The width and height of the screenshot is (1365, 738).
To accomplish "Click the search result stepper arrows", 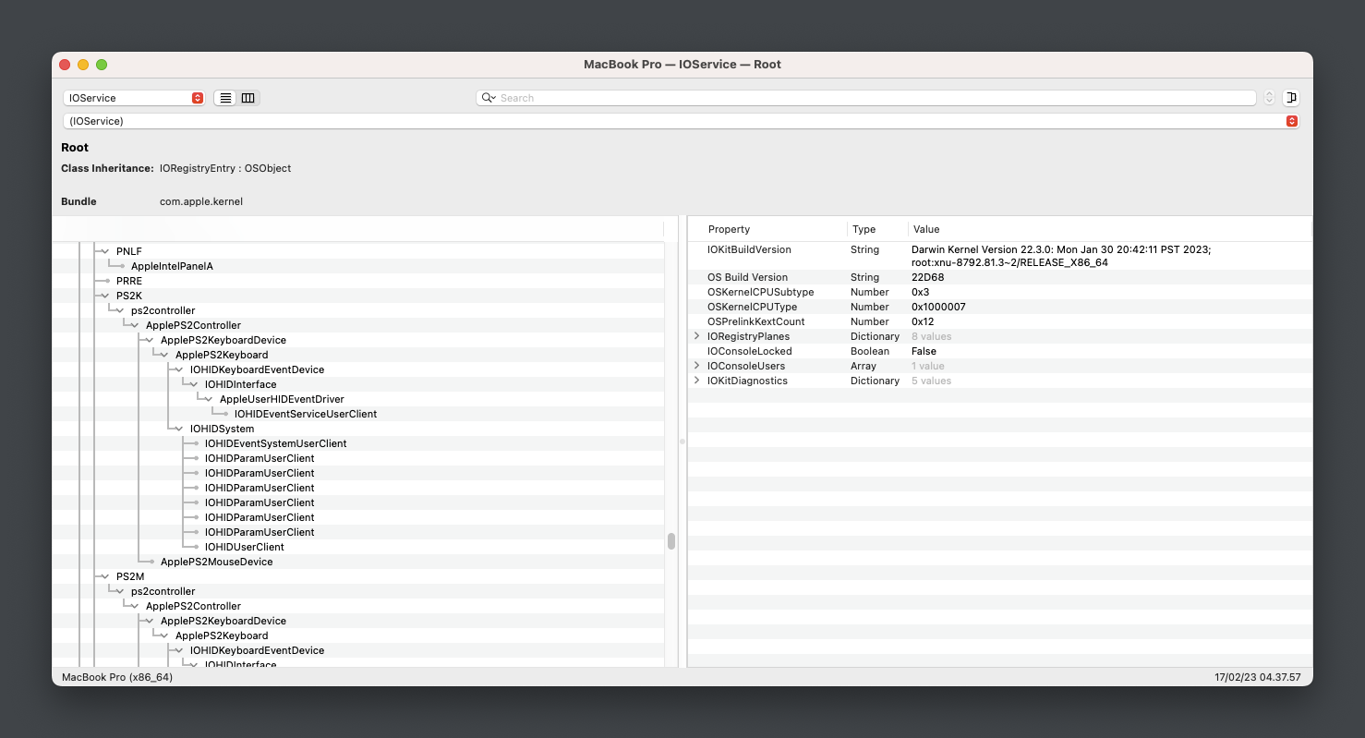I will coord(1269,98).
